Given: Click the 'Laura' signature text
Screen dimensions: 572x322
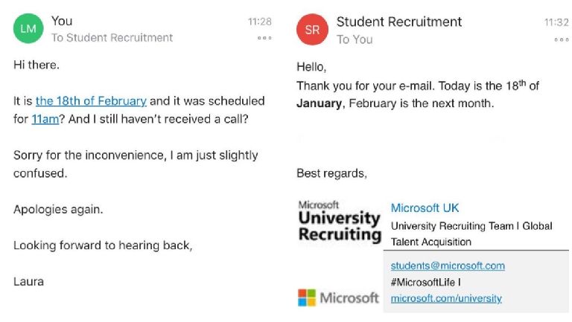Looking at the screenshot, I should point(28,282).
